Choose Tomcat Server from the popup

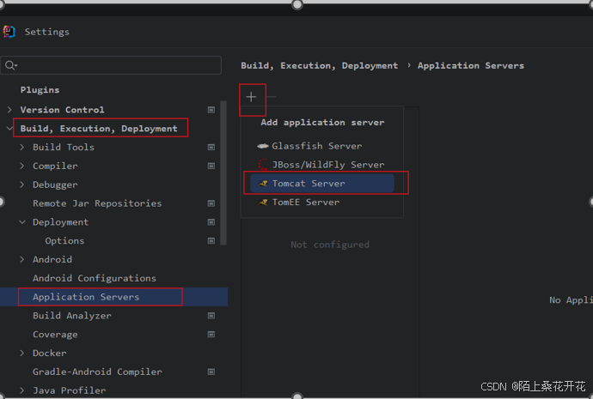pyautogui.click(x=322, y=184)
